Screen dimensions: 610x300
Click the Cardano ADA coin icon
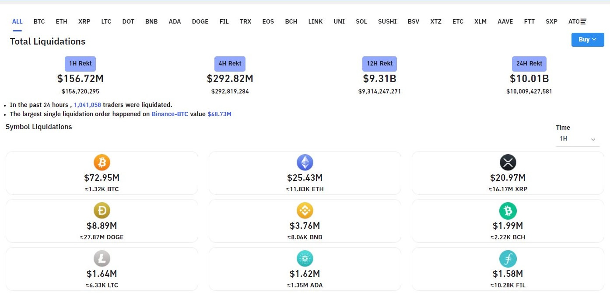coord(305,259)
